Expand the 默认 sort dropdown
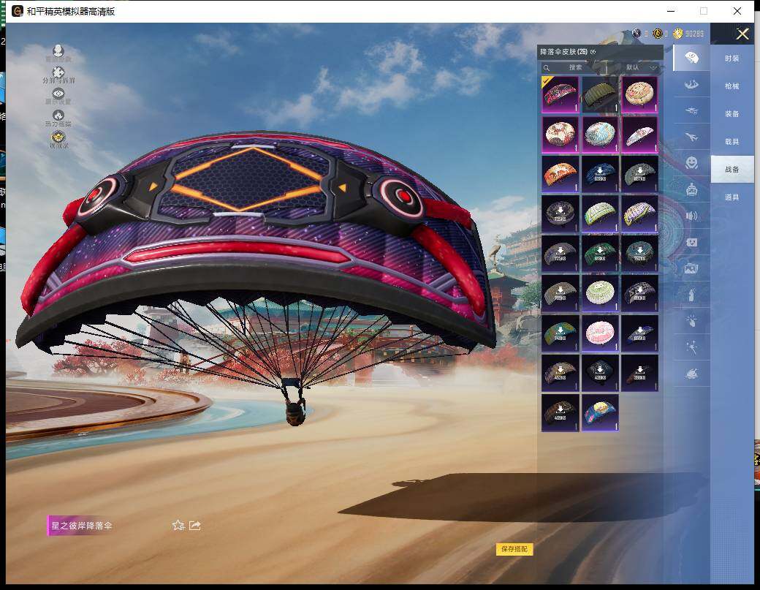Screen dimensions: 760x590 pos(642,67)
